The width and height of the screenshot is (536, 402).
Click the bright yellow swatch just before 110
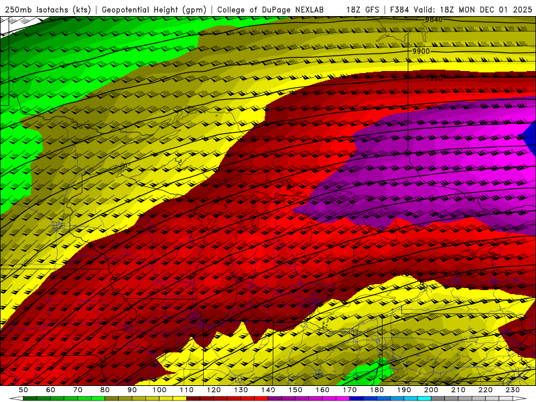pyautogui.click(x=180, y=399)
